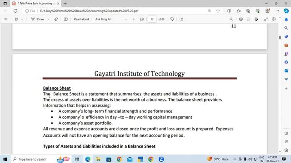Zoom in PDF with plus
This screenshot has height=163, width=291.
(x=134, y=19)
